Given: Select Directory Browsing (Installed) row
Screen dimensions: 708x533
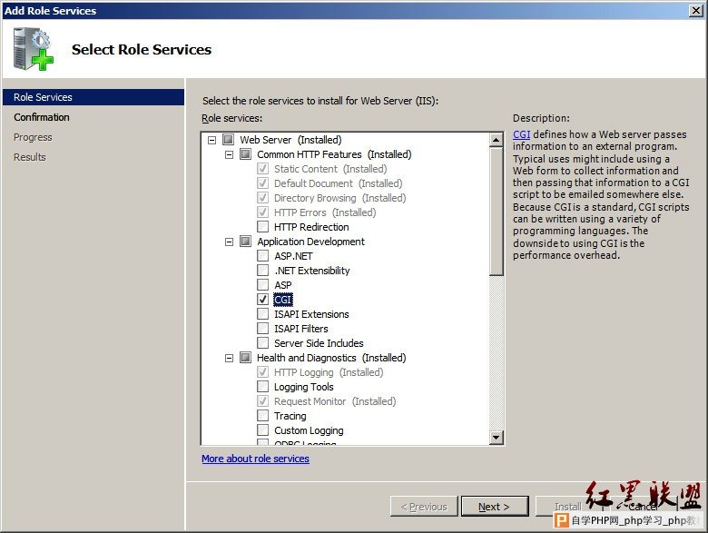Looking at the screenshot, I should coord(340,198).
